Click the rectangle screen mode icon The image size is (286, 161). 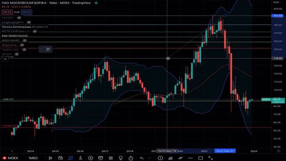pos(201,158)
